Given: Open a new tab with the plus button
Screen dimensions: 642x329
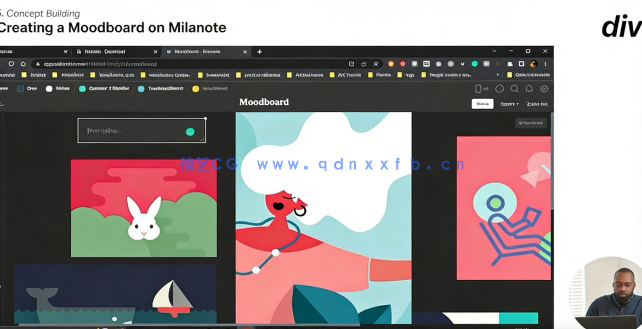Looking at the screenshot, I should tap(259, 52).
